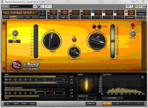Click the spectrum SETTINGS button
This screenshot has width=148, height=108.
[x=112, y=98]
